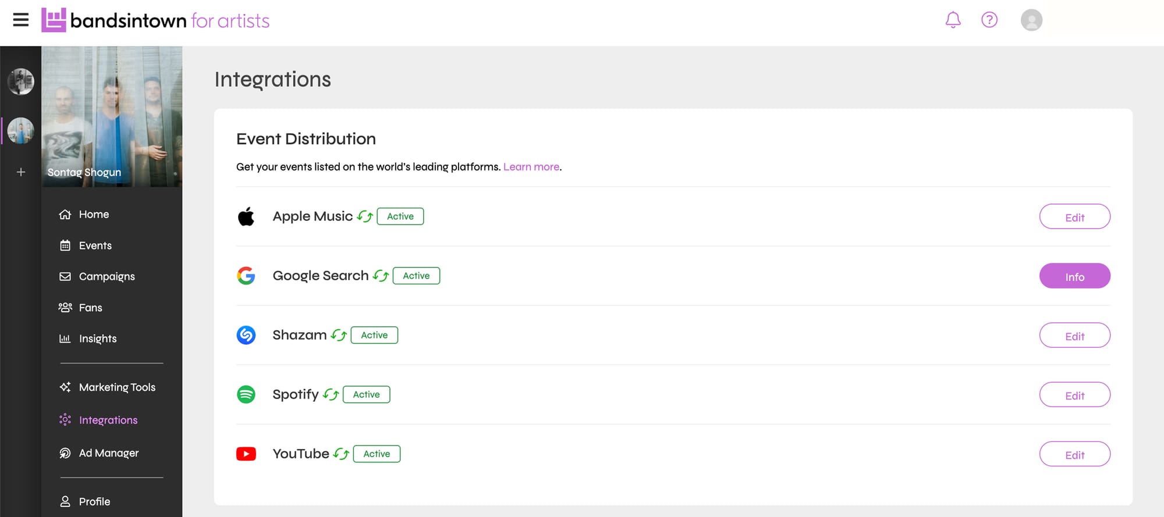
Task: Open the Events menu item
Action: pyautogui.click(x=95, y=245)
